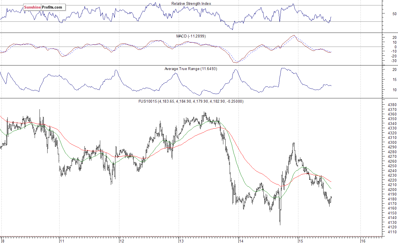Screen dimensions: 398x243
Task: Click the Average True Range (11.6493) label
Action: click(191, 69)
